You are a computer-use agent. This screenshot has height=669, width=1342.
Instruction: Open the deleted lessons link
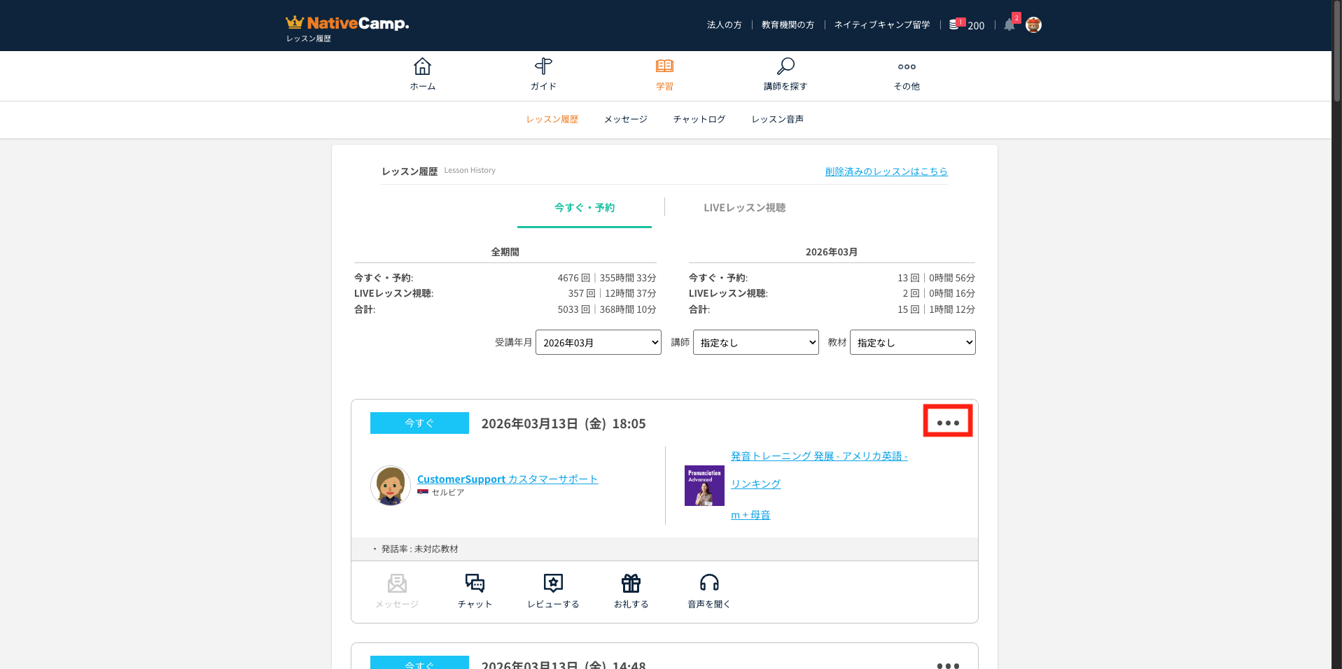[x=886, y=171]
